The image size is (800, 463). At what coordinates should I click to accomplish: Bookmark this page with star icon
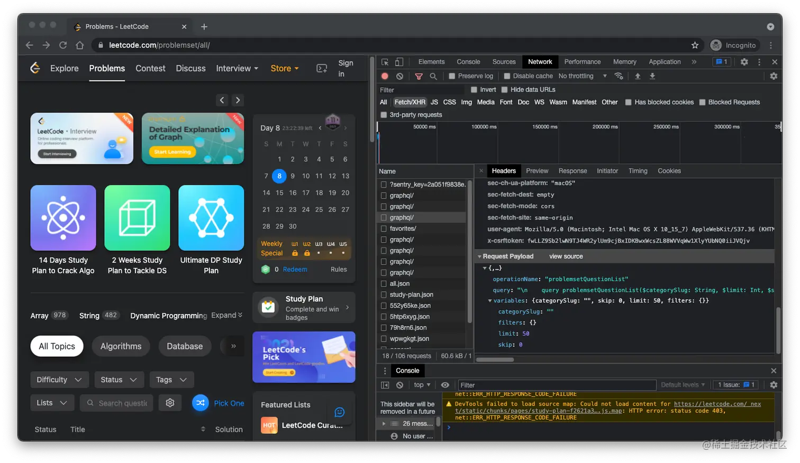tap(695, 45)
